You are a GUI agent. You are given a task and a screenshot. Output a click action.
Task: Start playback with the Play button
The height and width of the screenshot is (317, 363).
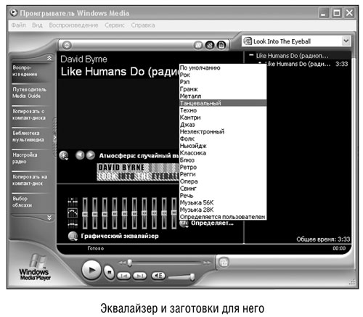[x=91, y=270]
